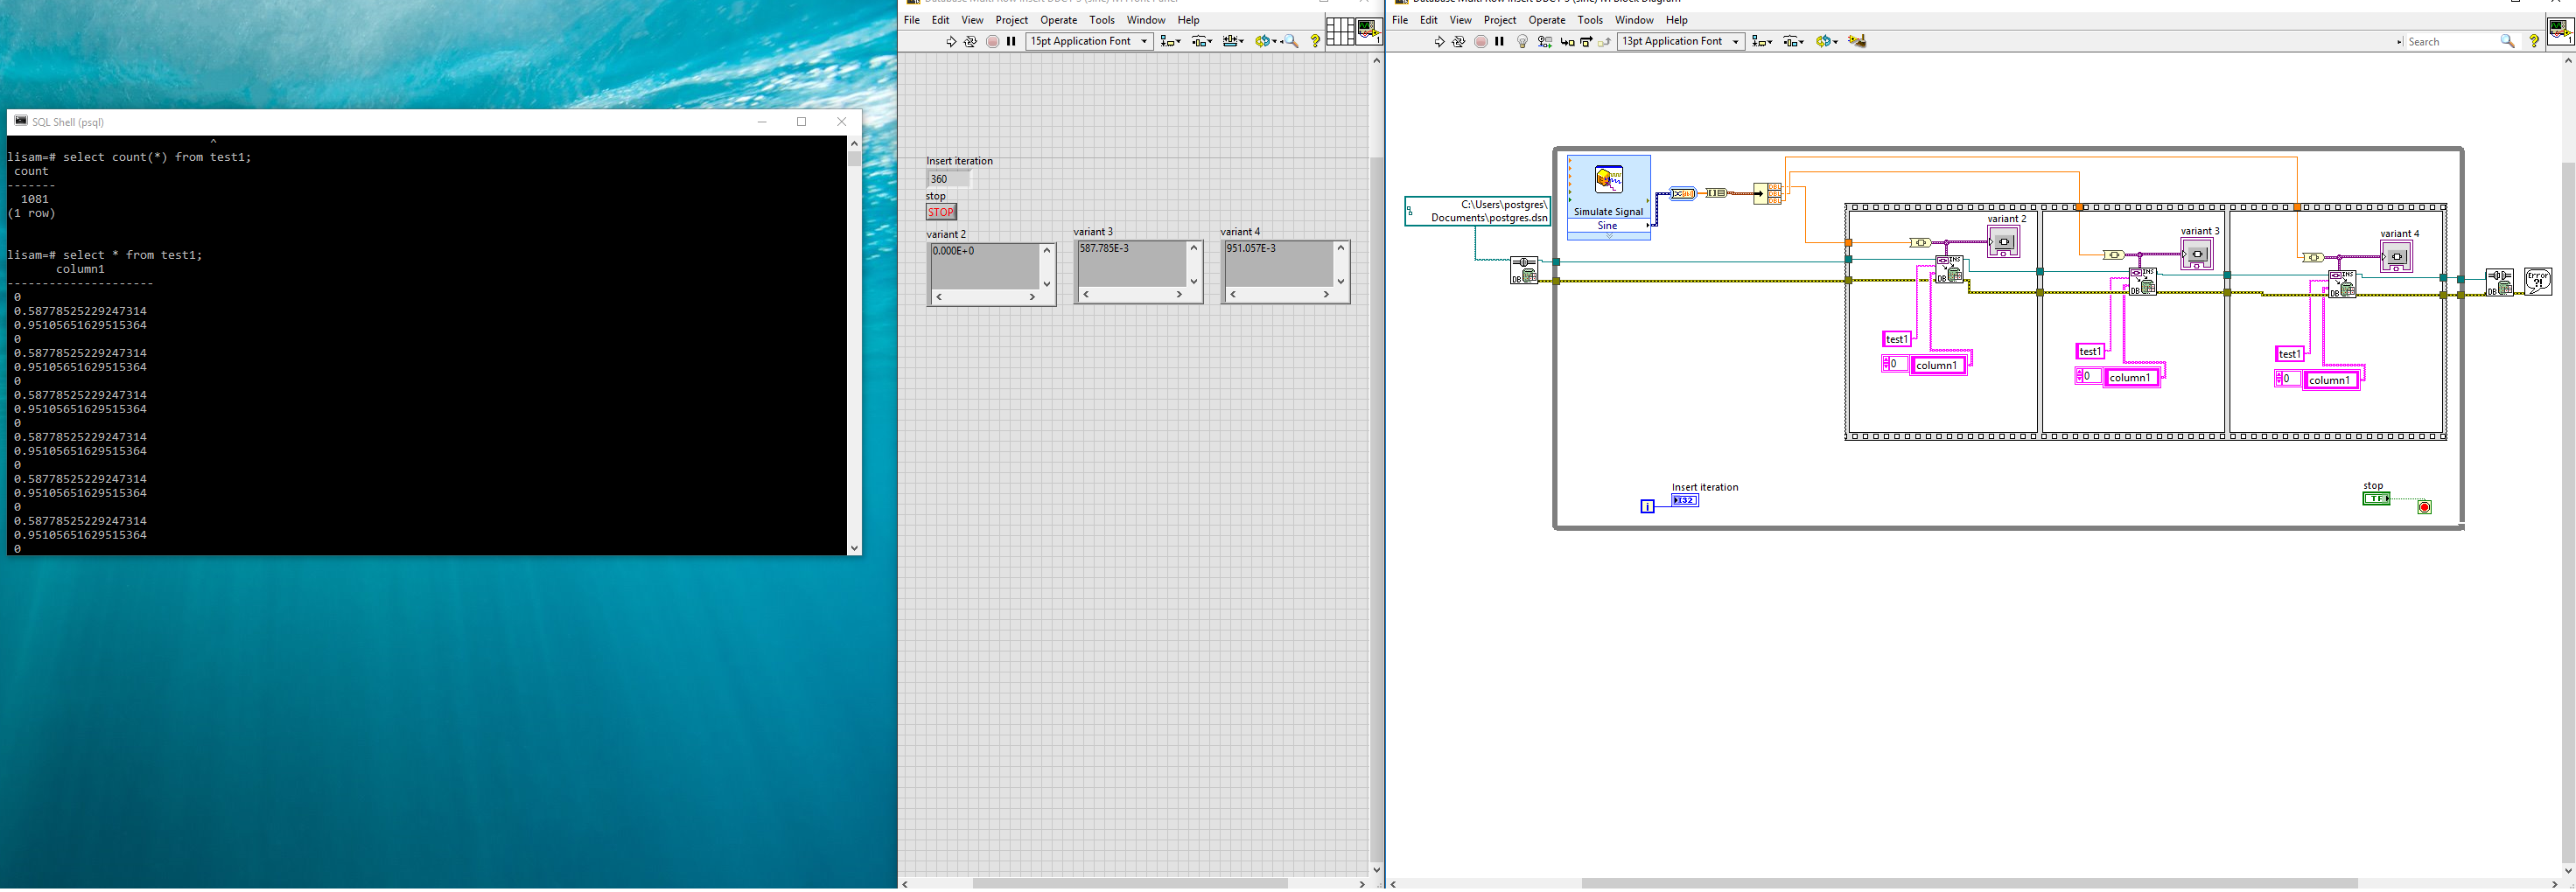Click the DB Insert node in first sequence frame

click(1950, 270)
